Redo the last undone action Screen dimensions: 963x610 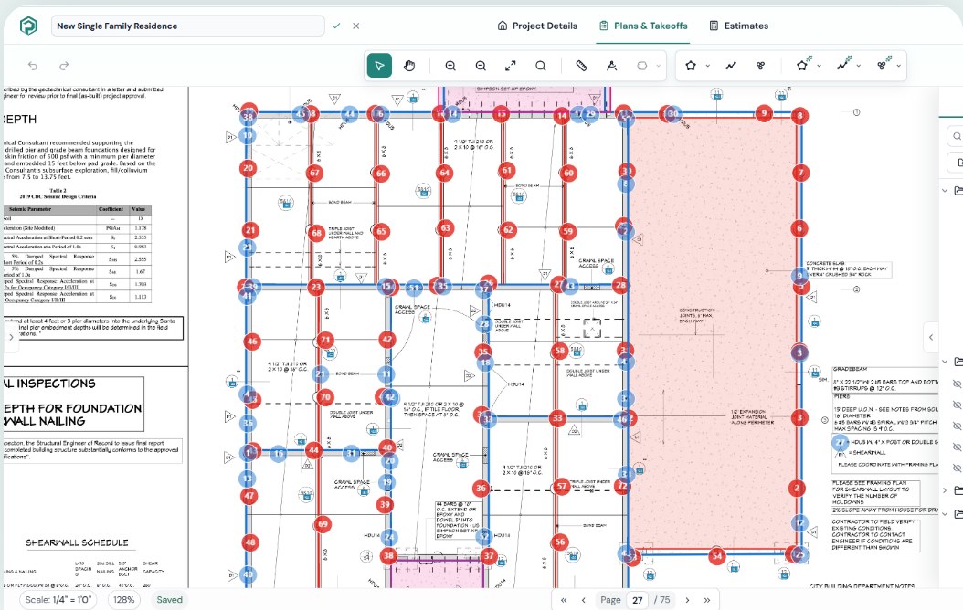click(64, 66)
